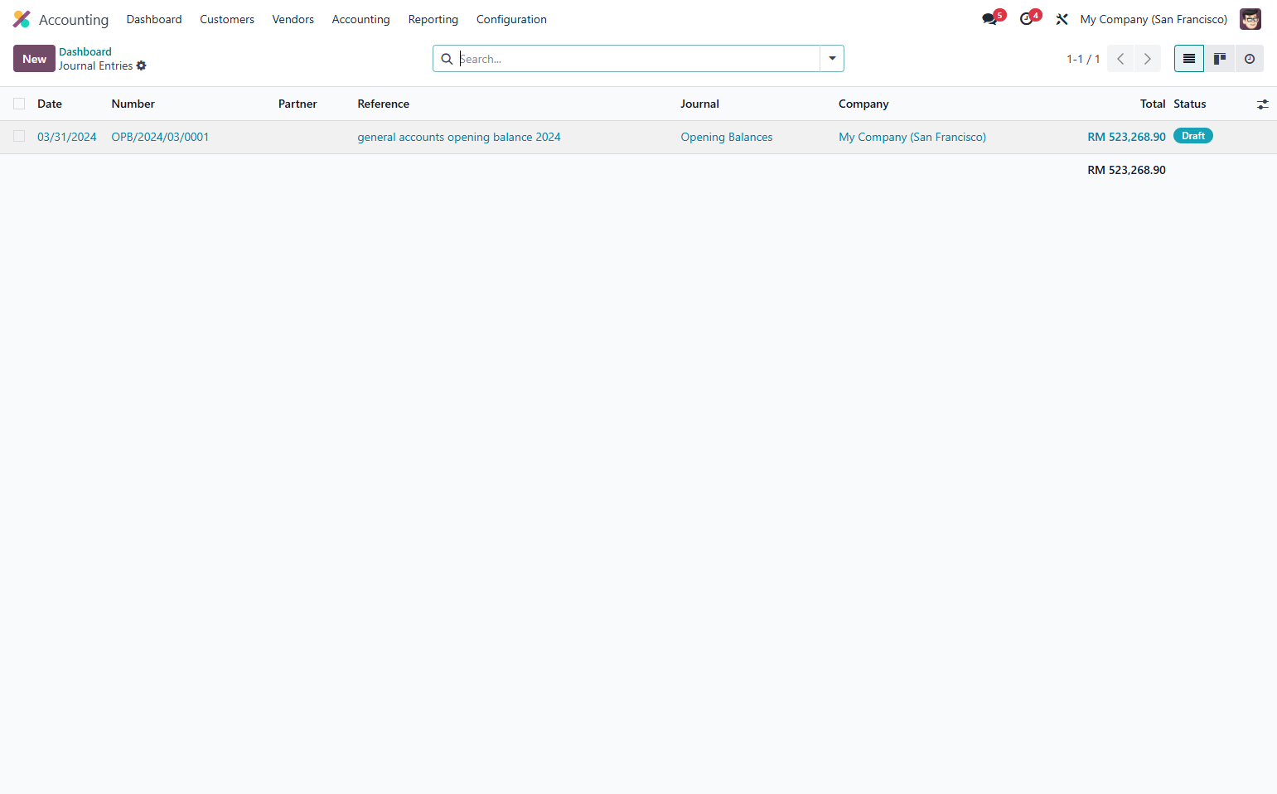
Task: Sort by Number column header
Action: (133, 104)
